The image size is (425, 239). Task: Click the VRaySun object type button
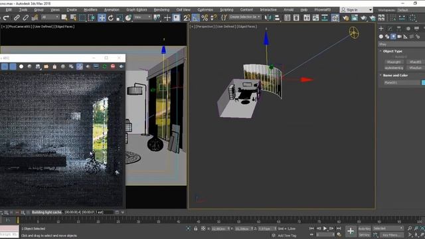coord(415,68)
